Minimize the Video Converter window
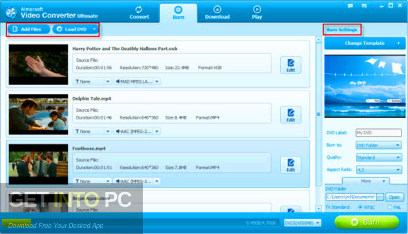The image size is (408, 234). [381, 6]
